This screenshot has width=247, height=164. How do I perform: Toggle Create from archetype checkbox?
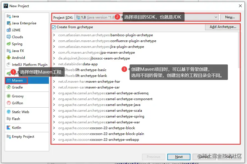point(54,27)
